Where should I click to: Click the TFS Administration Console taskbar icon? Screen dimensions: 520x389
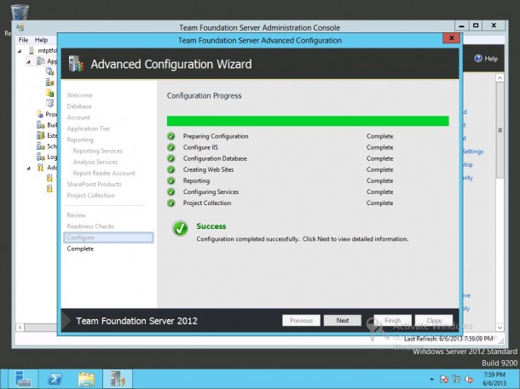pos(118,379)
